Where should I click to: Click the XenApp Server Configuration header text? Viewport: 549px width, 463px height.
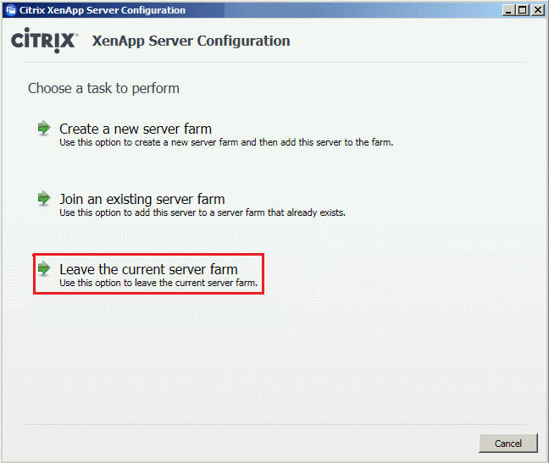[x=191, y=41]
